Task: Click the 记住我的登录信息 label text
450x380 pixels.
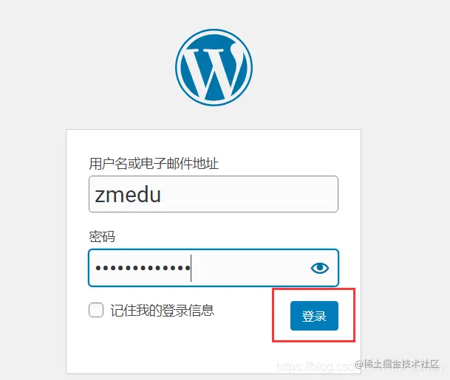Action: (163, 310)
